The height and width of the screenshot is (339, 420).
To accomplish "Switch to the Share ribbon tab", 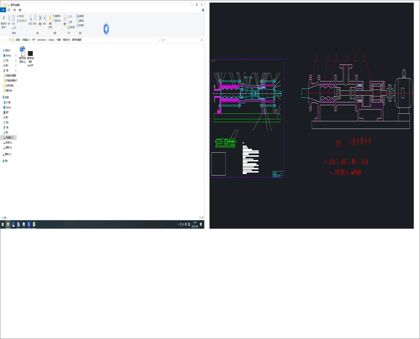I will coord(14,10).
